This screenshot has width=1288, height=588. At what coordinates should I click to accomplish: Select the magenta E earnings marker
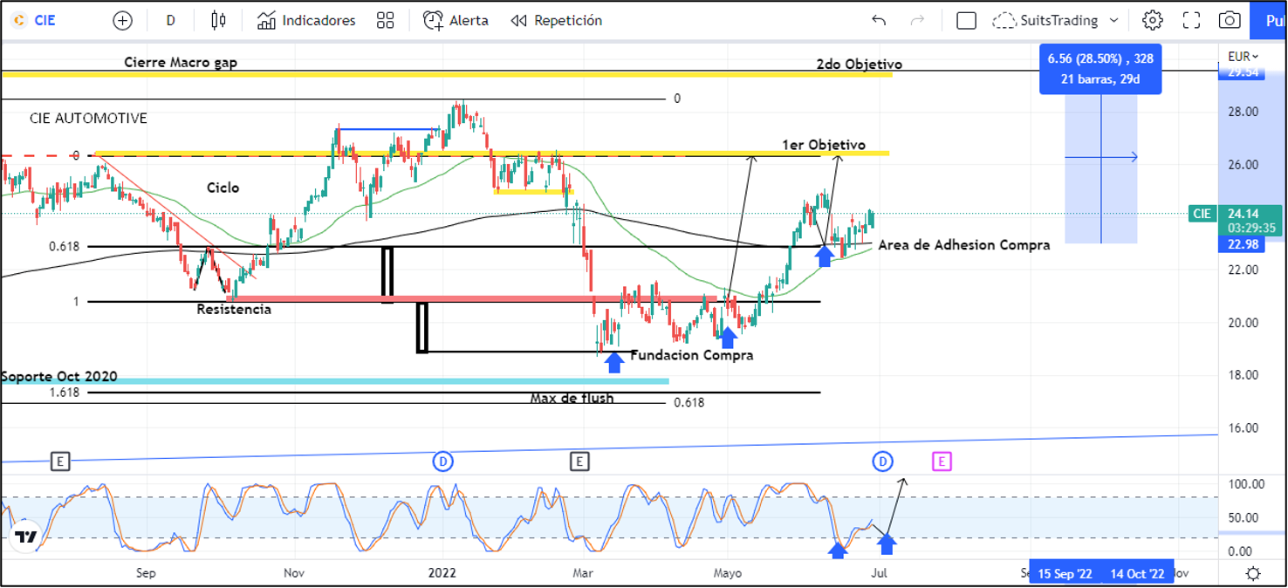pos(942,461)
